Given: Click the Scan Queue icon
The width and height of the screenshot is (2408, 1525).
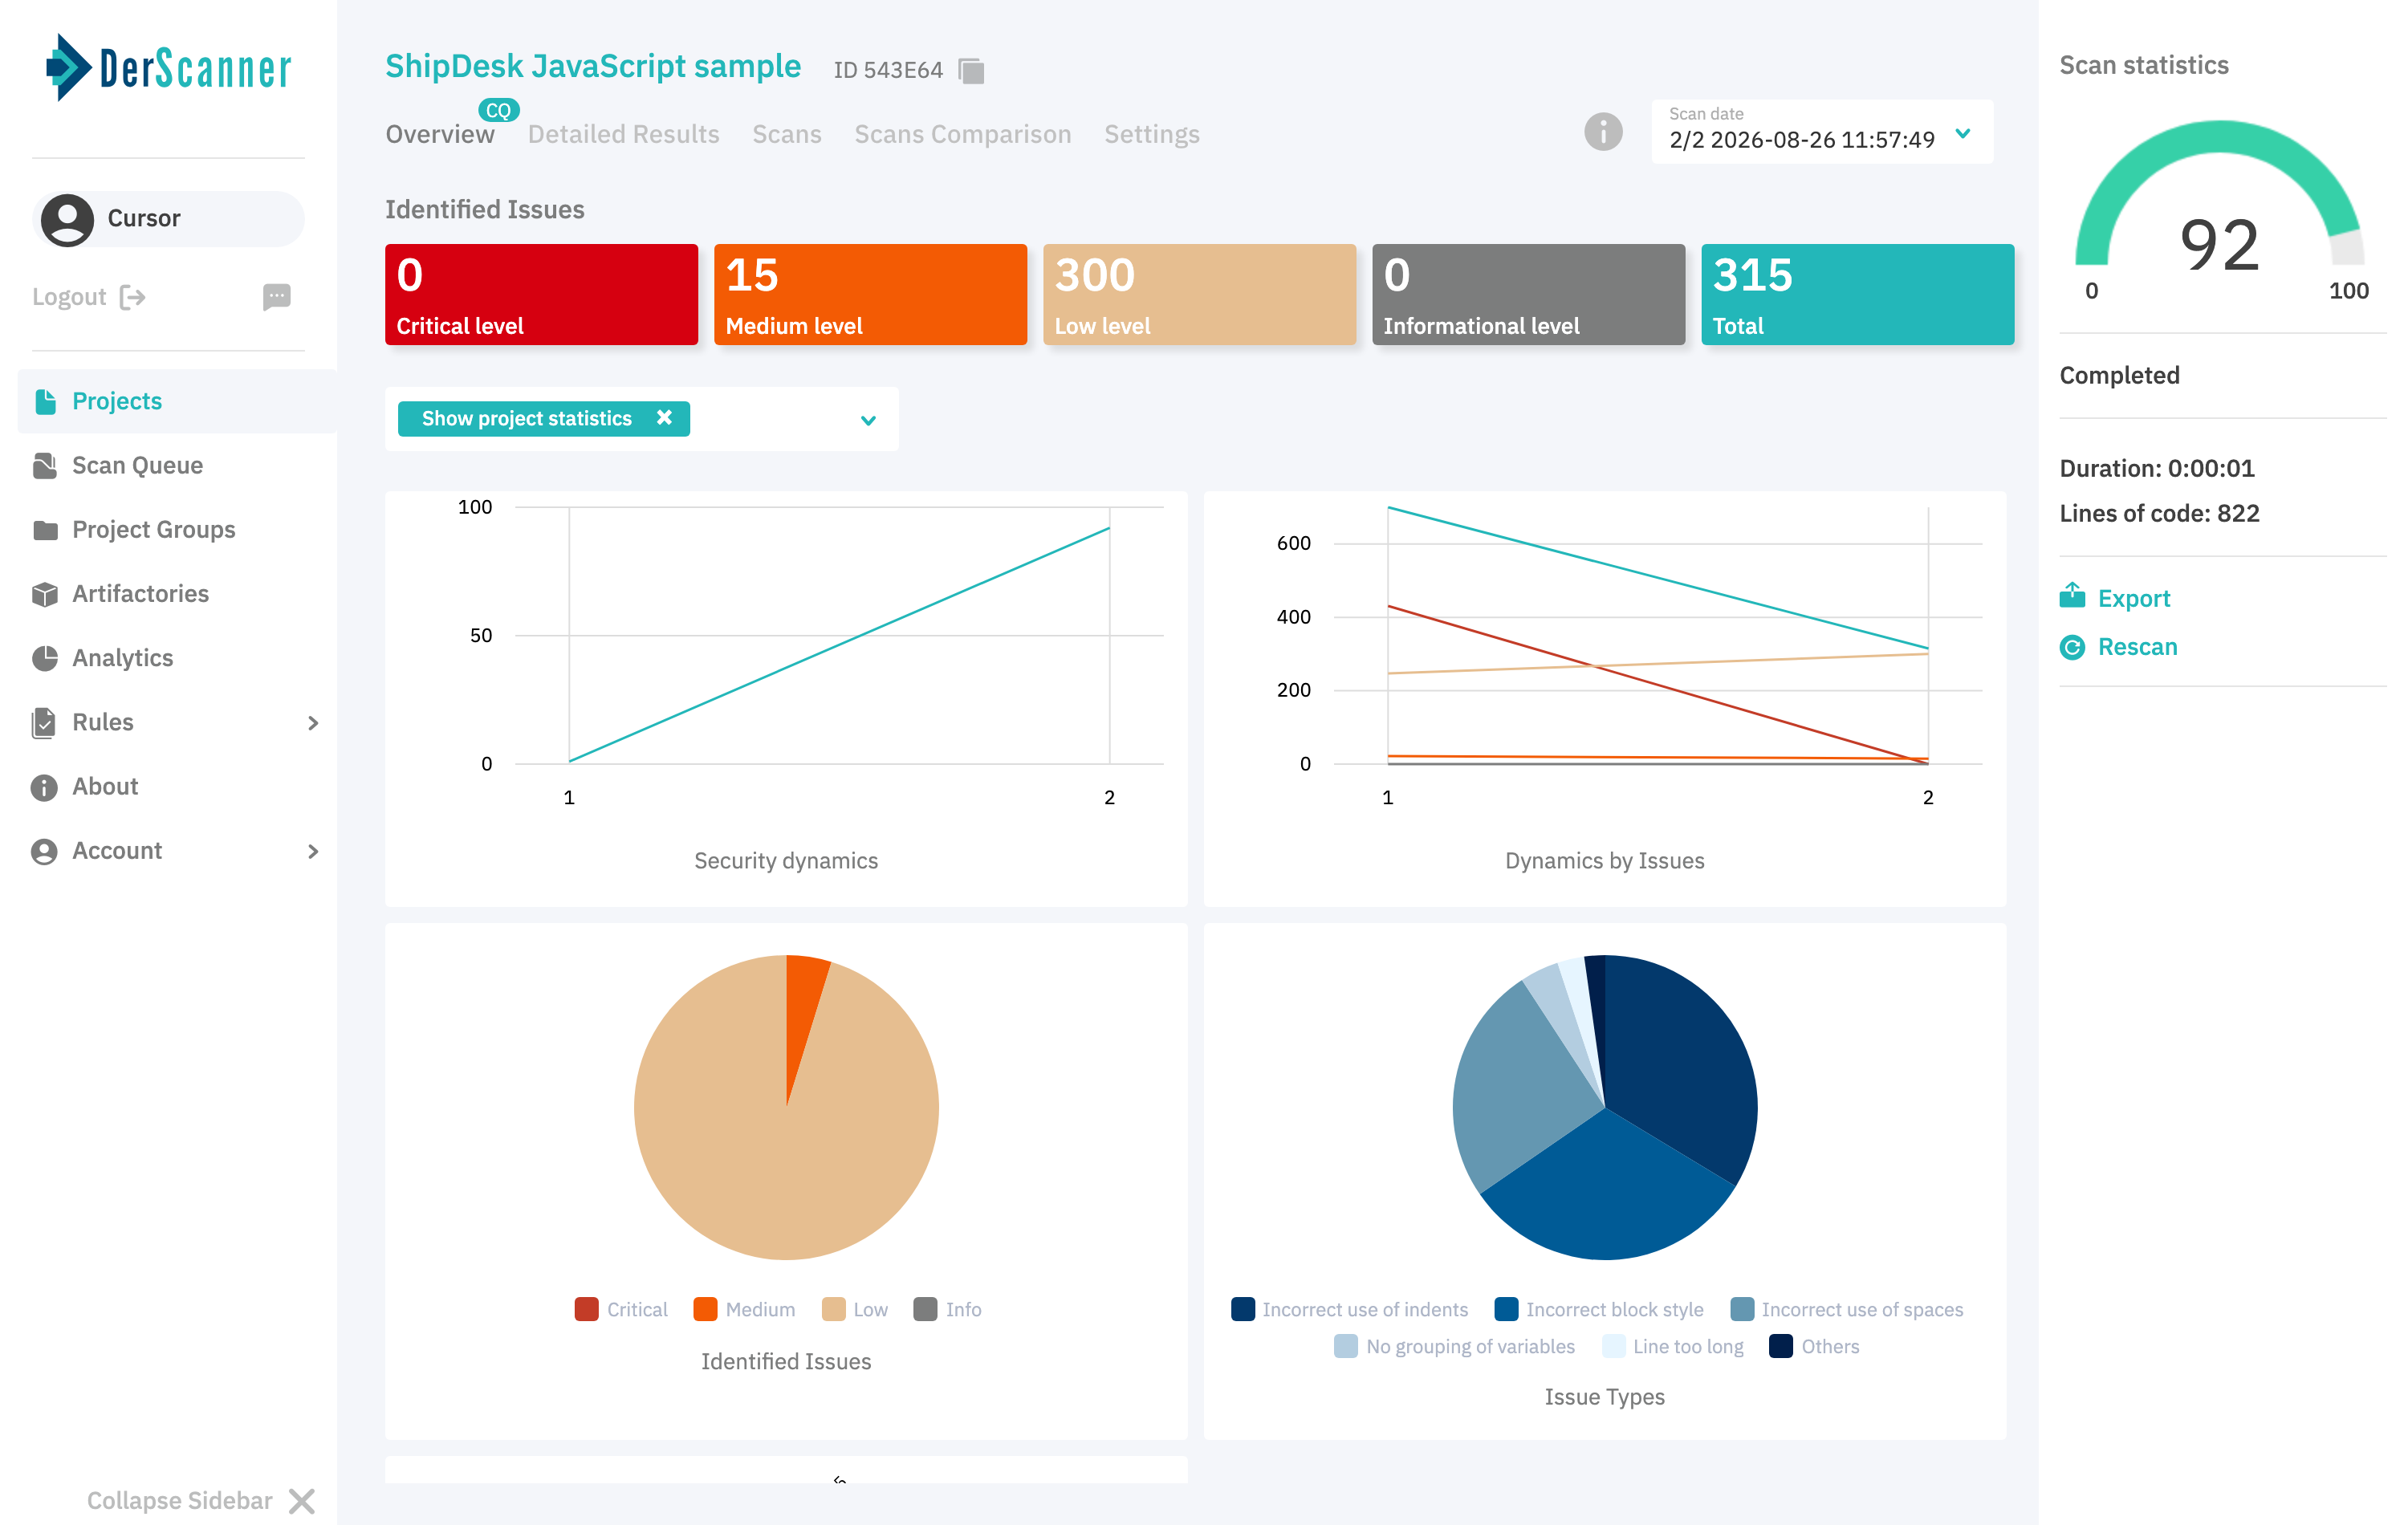Looking at the screenshot, I should (x=45, y=465).
